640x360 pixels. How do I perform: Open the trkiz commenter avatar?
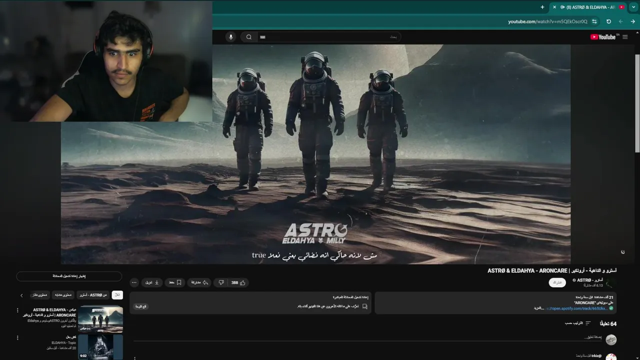coord(610,357)
